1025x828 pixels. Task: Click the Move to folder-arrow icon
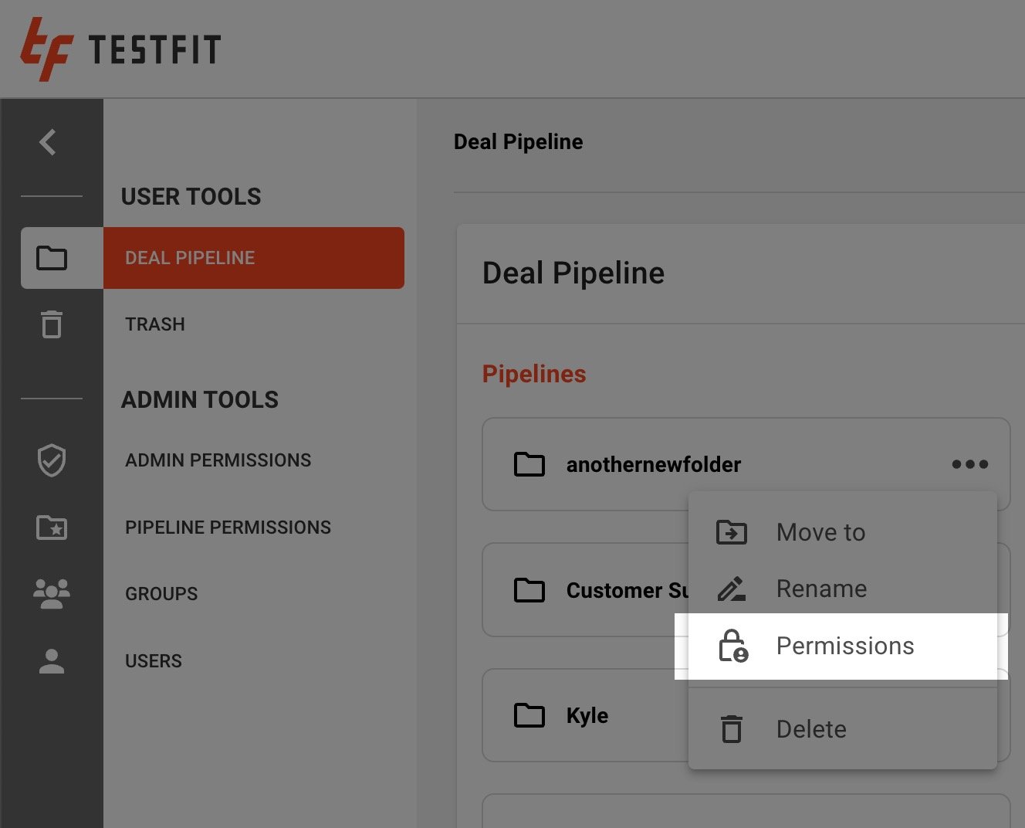point(731,531)
